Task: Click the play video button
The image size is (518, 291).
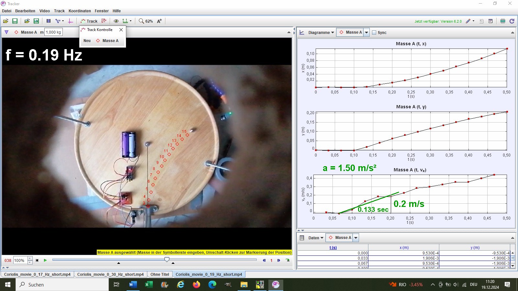Action: [x=45, y=260]
